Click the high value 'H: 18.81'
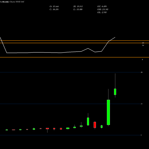The height and width of the screenshot is (149, 149). pos(78,7)
